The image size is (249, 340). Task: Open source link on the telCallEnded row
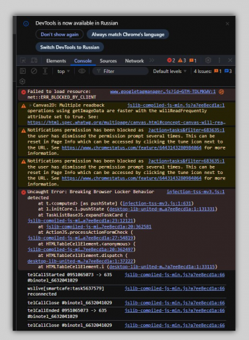coord(175,311)
